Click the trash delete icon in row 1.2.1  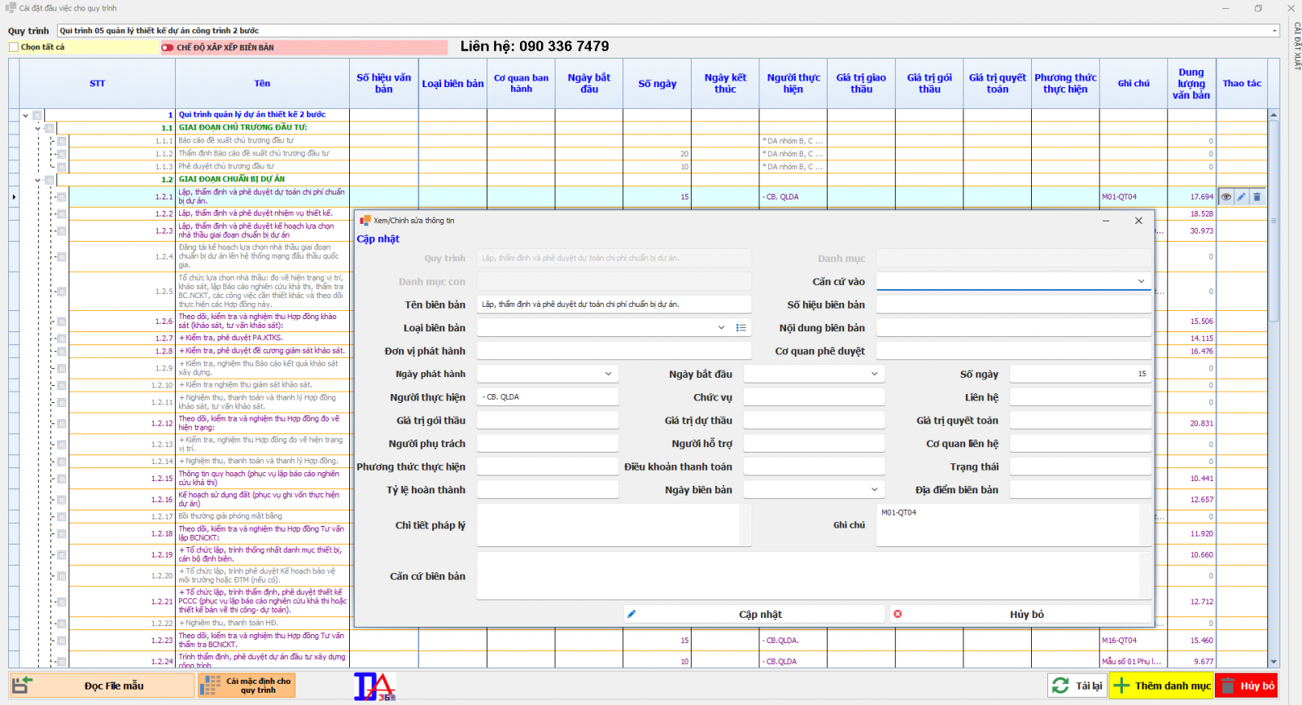click(1257, 197)
